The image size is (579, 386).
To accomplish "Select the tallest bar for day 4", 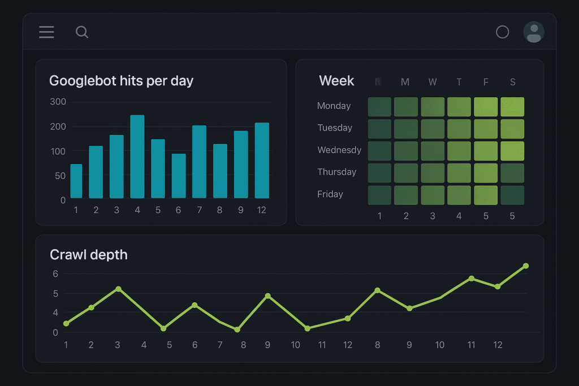I will [137, 157].
